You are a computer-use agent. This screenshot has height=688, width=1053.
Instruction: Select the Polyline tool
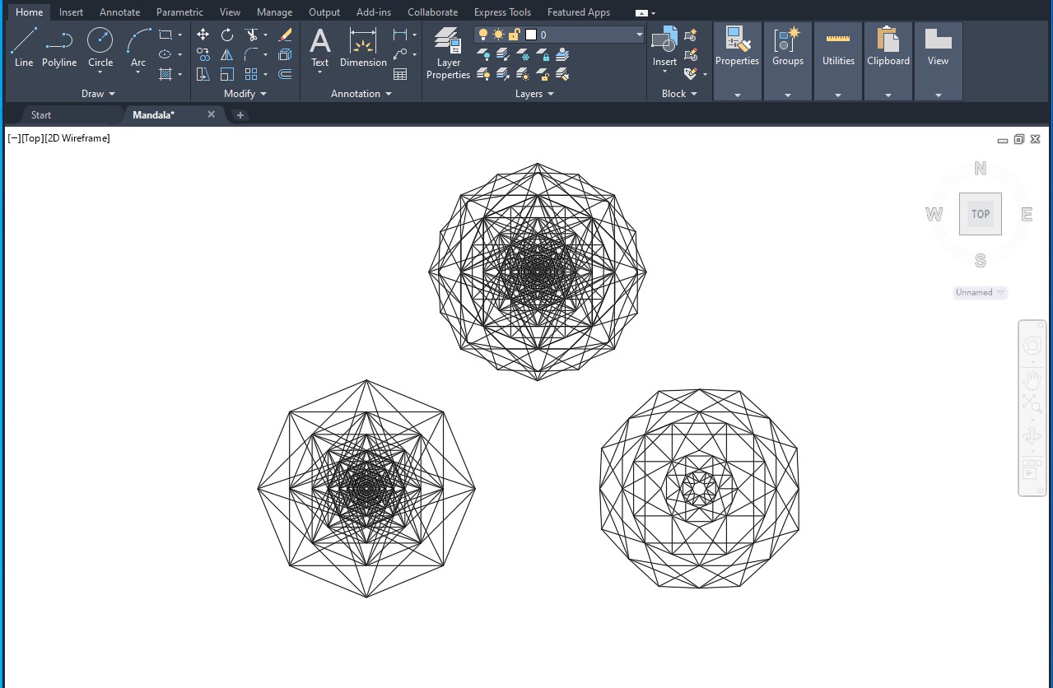pyautogui.click(x=59, y=48)
